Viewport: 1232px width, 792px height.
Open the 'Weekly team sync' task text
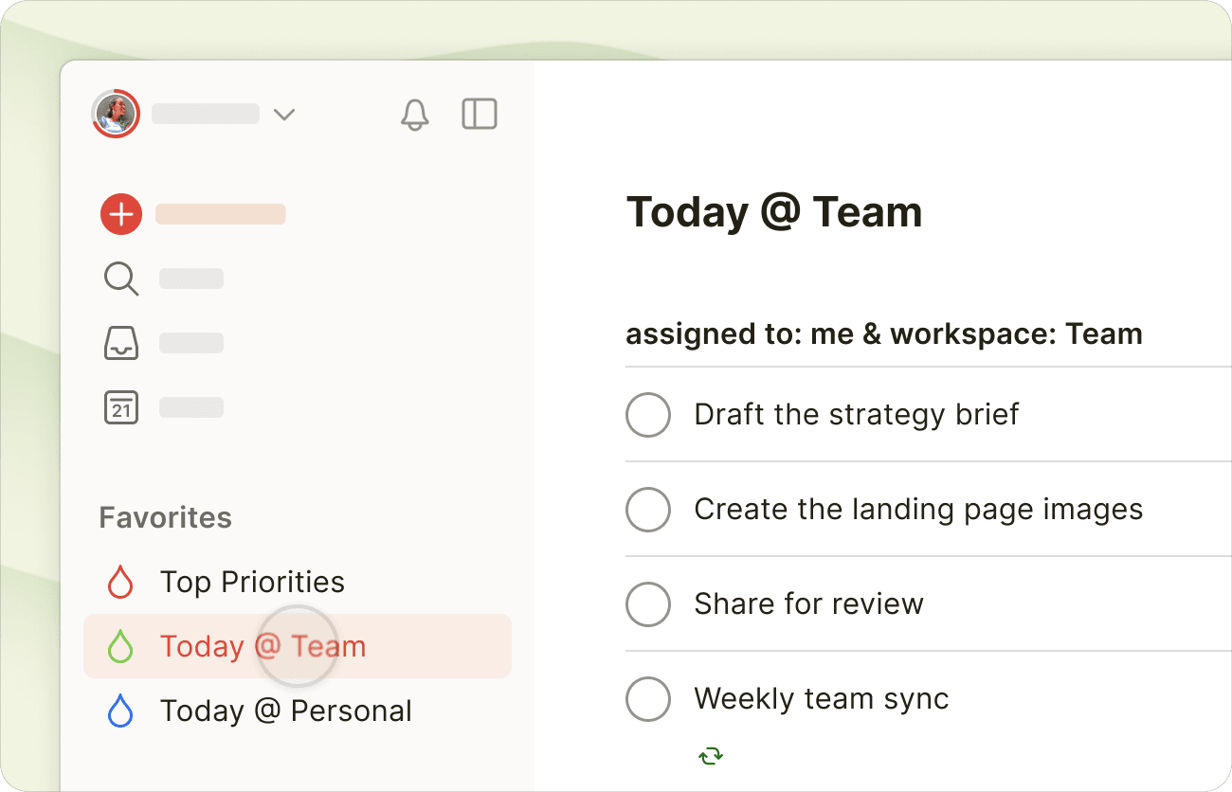pyautogui.click(x=821, y=699)
